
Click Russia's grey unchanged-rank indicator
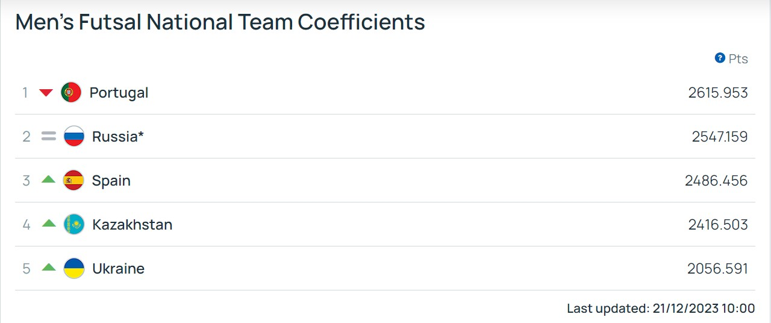[49, 136]
